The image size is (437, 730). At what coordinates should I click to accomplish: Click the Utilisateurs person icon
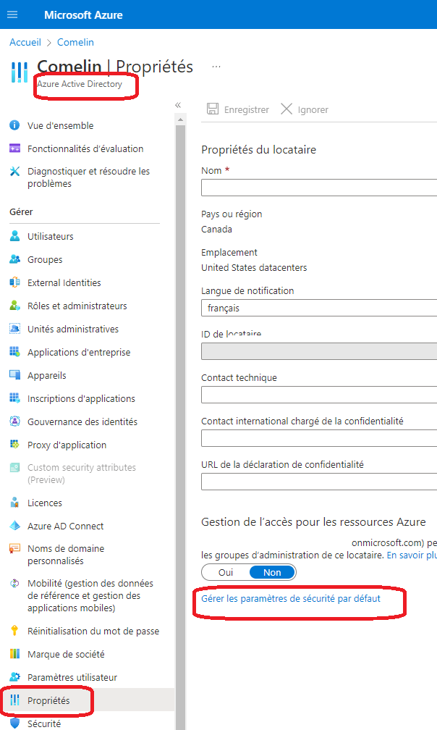15,236
